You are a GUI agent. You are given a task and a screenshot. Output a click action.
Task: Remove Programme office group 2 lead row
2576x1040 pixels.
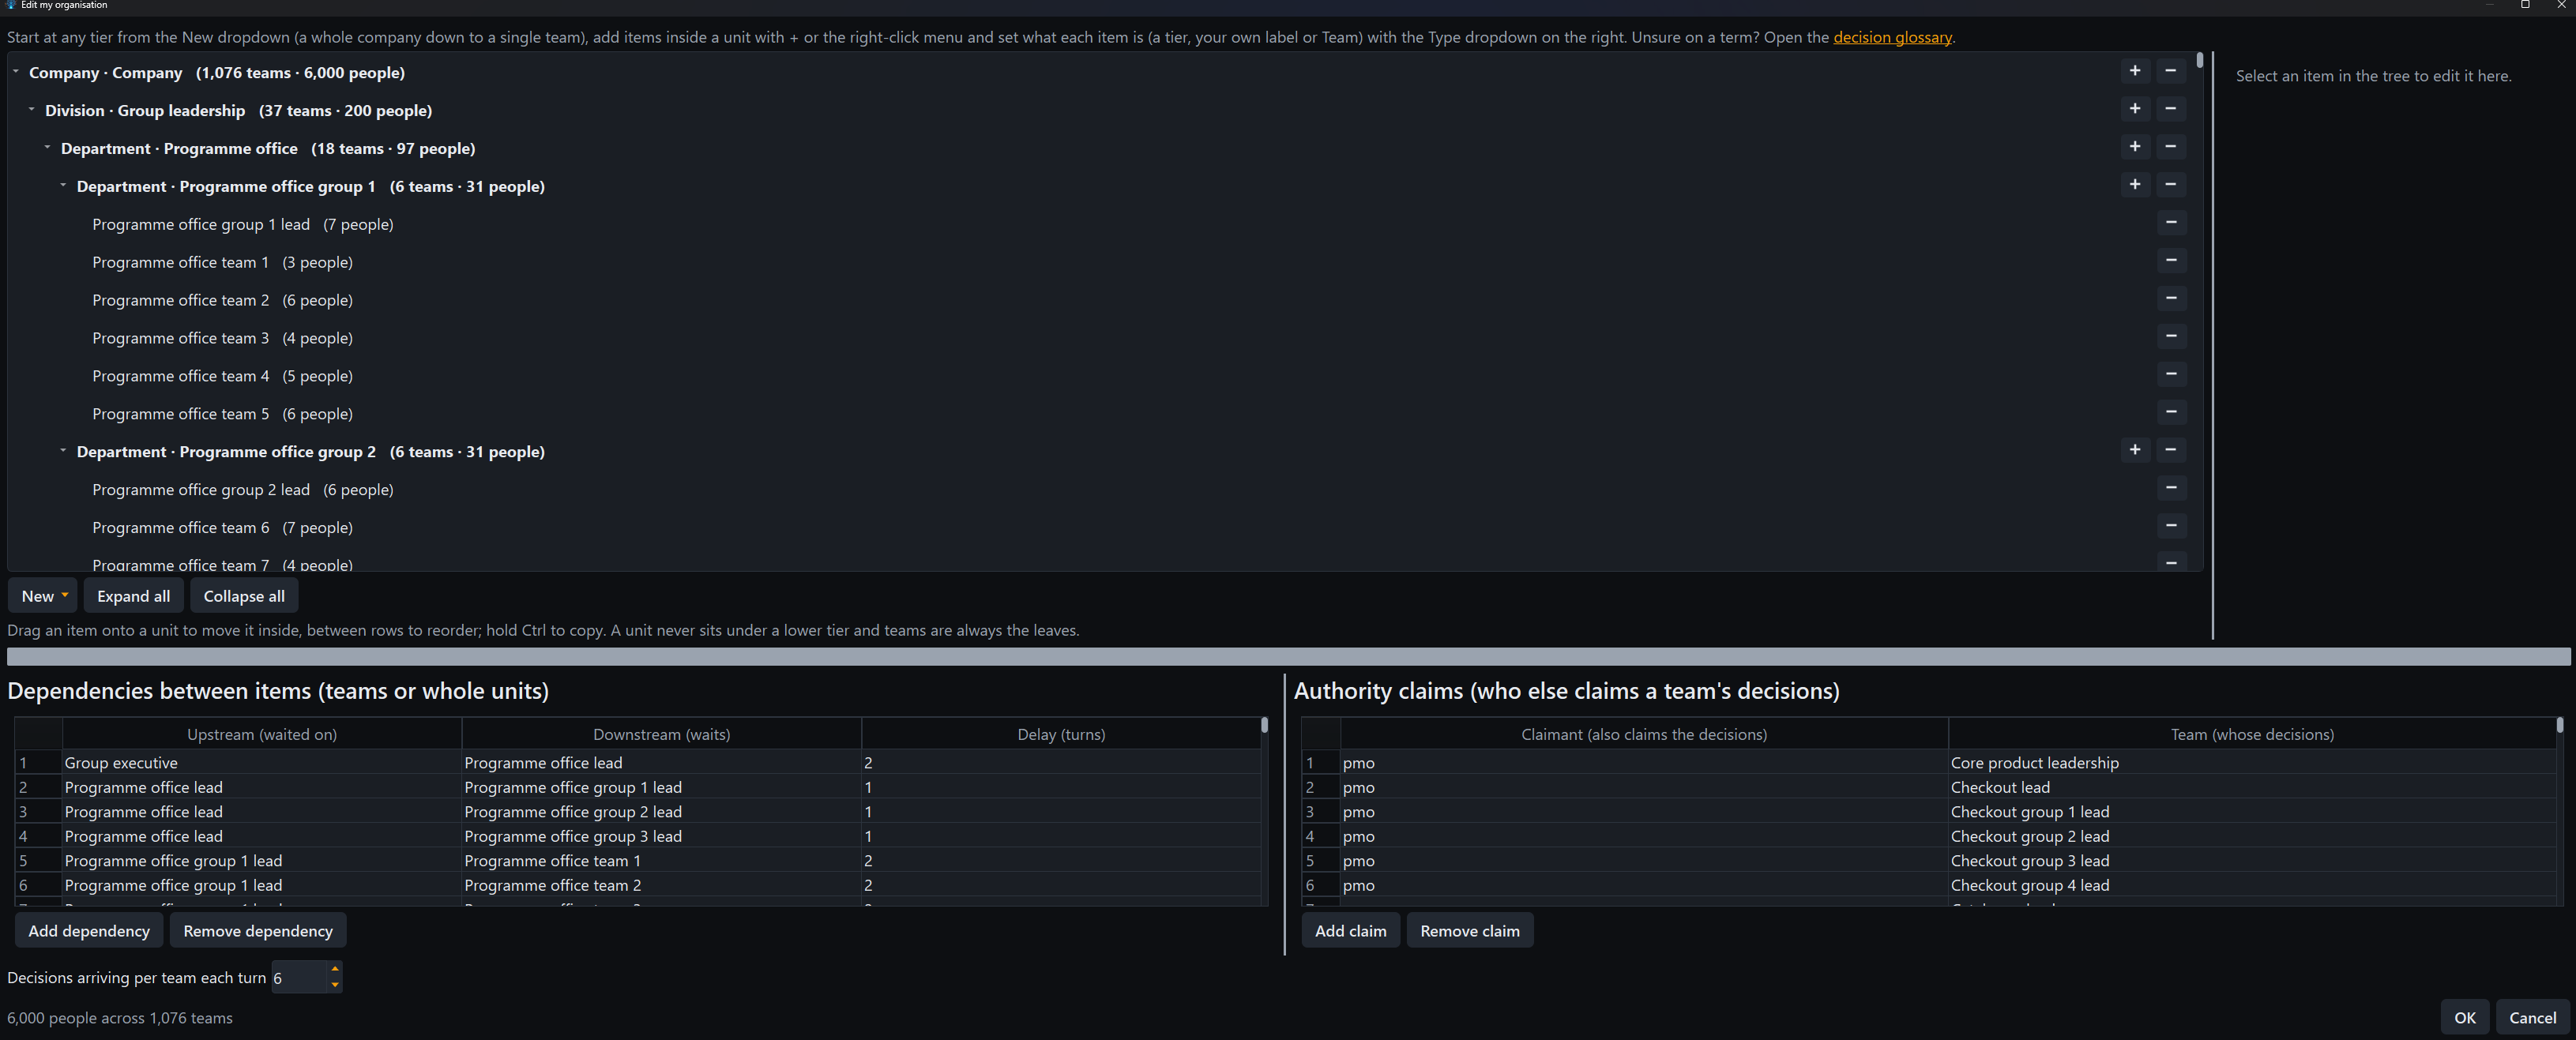(2170, 489)
